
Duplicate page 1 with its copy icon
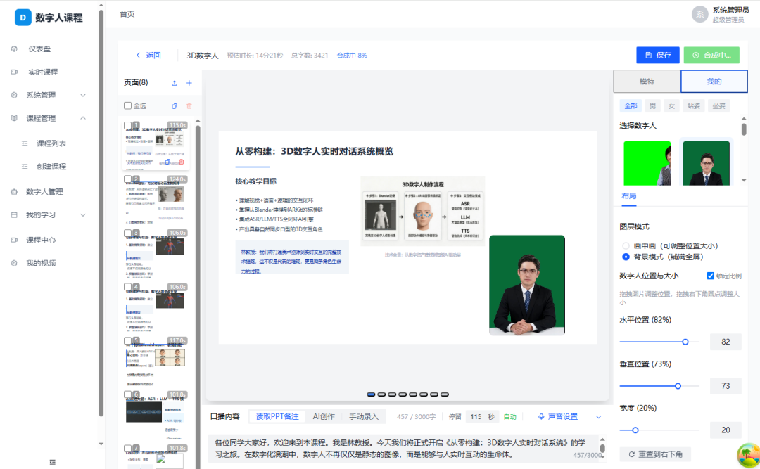[x=167, y=162]
